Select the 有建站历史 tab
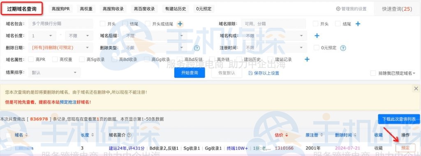The width and height of the screenshot is (421, 156). (x=176, y=9)
